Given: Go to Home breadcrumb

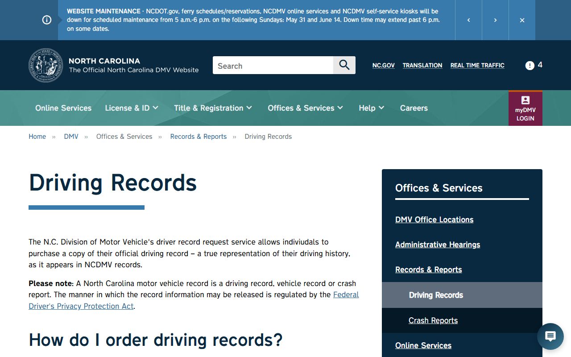Looking at the screenshot, I should click(37, 137).
